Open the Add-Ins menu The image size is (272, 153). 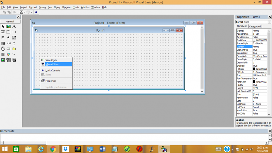click(x=85, y=7)
